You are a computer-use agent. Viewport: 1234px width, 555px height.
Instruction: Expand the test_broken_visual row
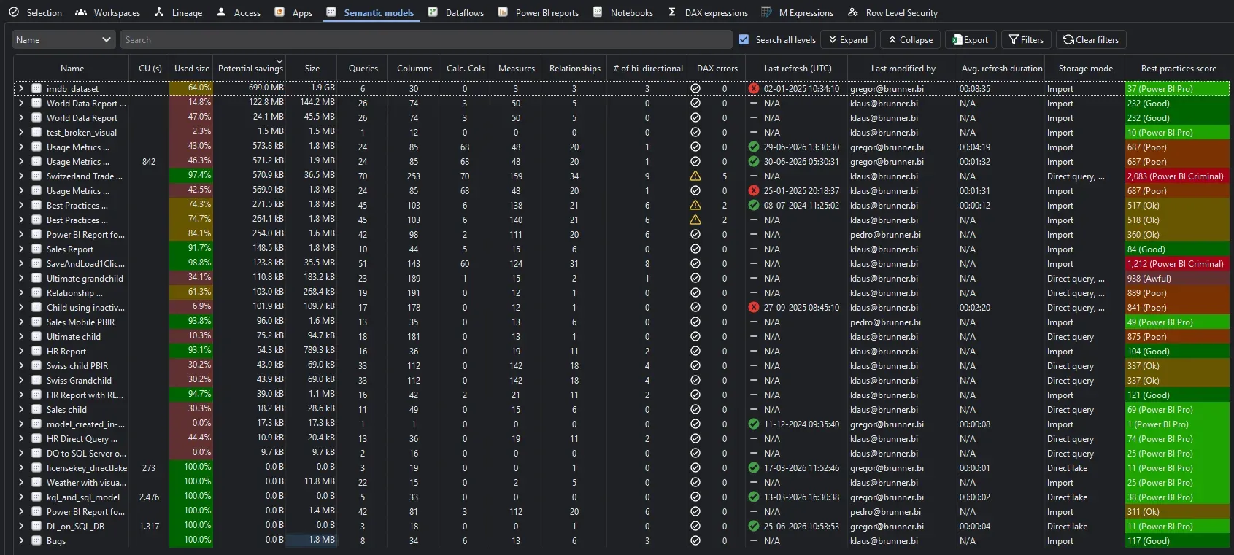click(21, 132)
